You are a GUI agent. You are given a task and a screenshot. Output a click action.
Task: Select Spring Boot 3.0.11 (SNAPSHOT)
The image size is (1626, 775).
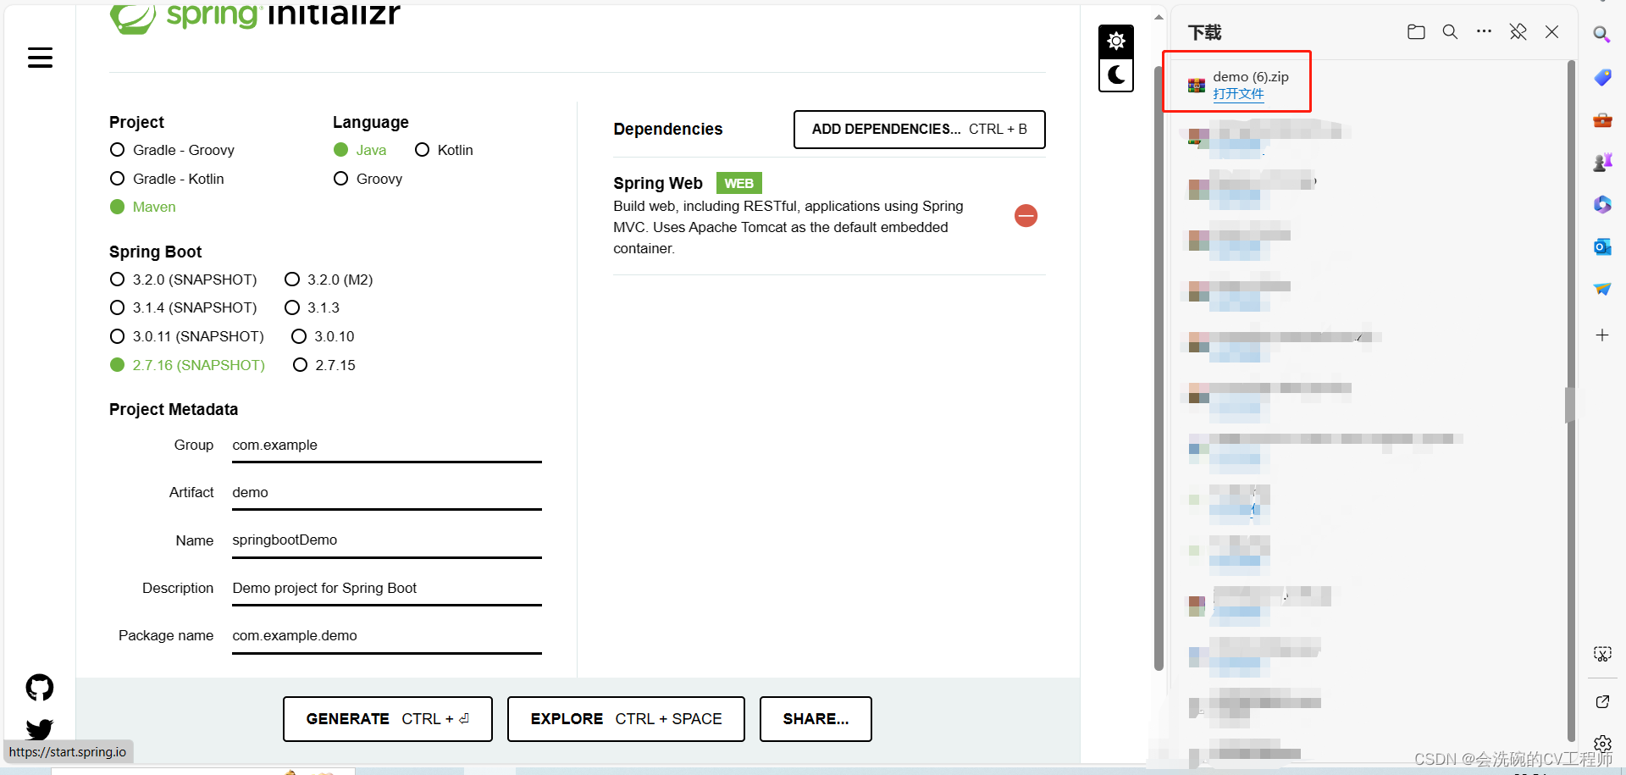point(187,336)
